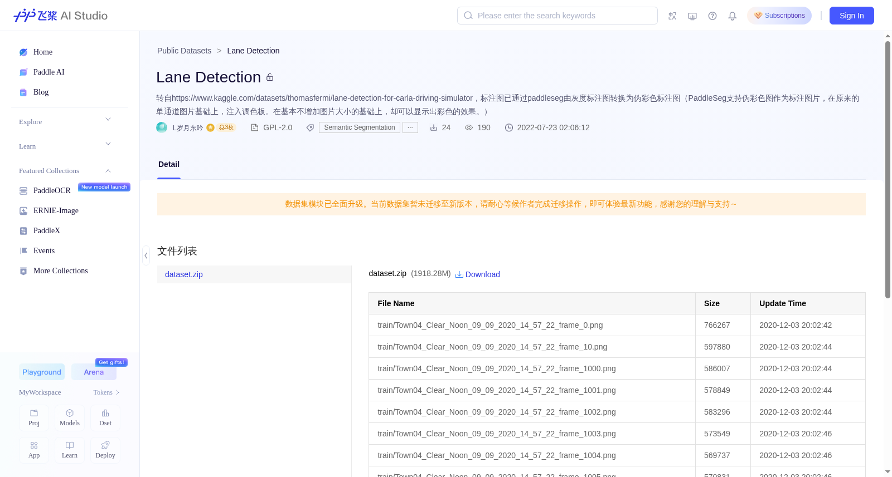The height and width of the screenshot is (477, 892).
Task: Click the Sign In button
Action: pyautogui.click(x=852, y=16)
